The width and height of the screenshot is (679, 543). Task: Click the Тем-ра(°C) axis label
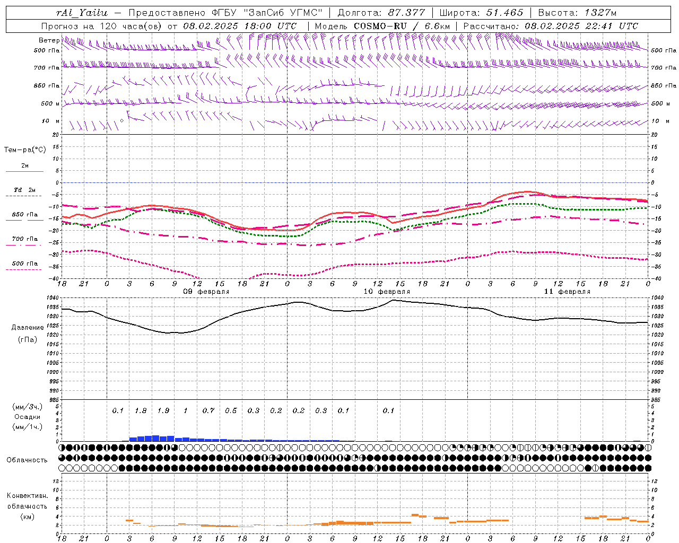(25, 150)
